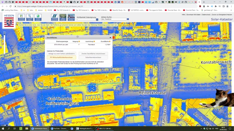
Task: Click Zweite Dachfläche einzeichnen button
Action: pyautogui.click(x=93, y=54)
